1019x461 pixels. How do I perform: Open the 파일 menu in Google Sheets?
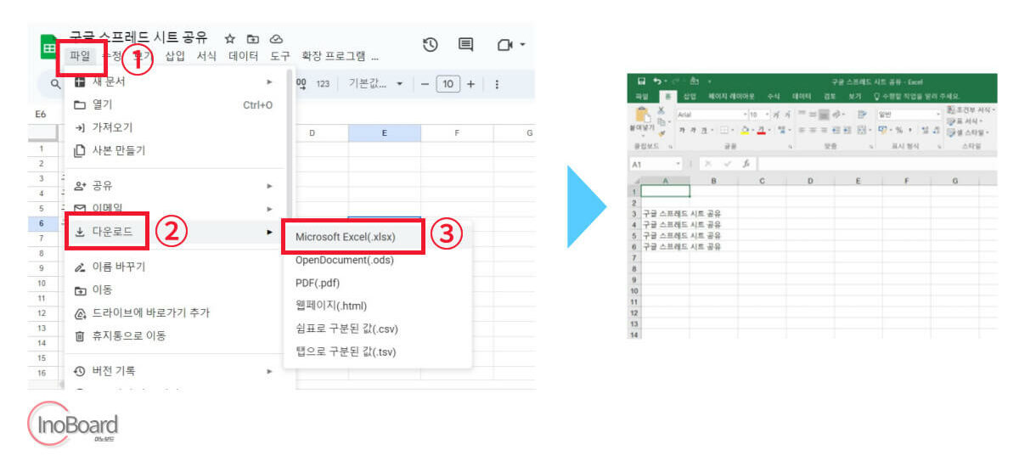(80, 56)
